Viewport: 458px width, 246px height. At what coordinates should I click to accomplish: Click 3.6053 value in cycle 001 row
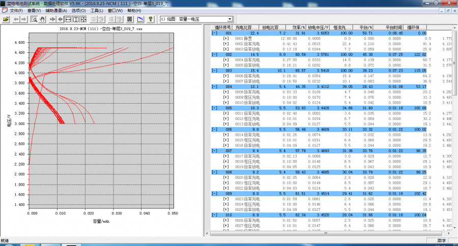323,33
